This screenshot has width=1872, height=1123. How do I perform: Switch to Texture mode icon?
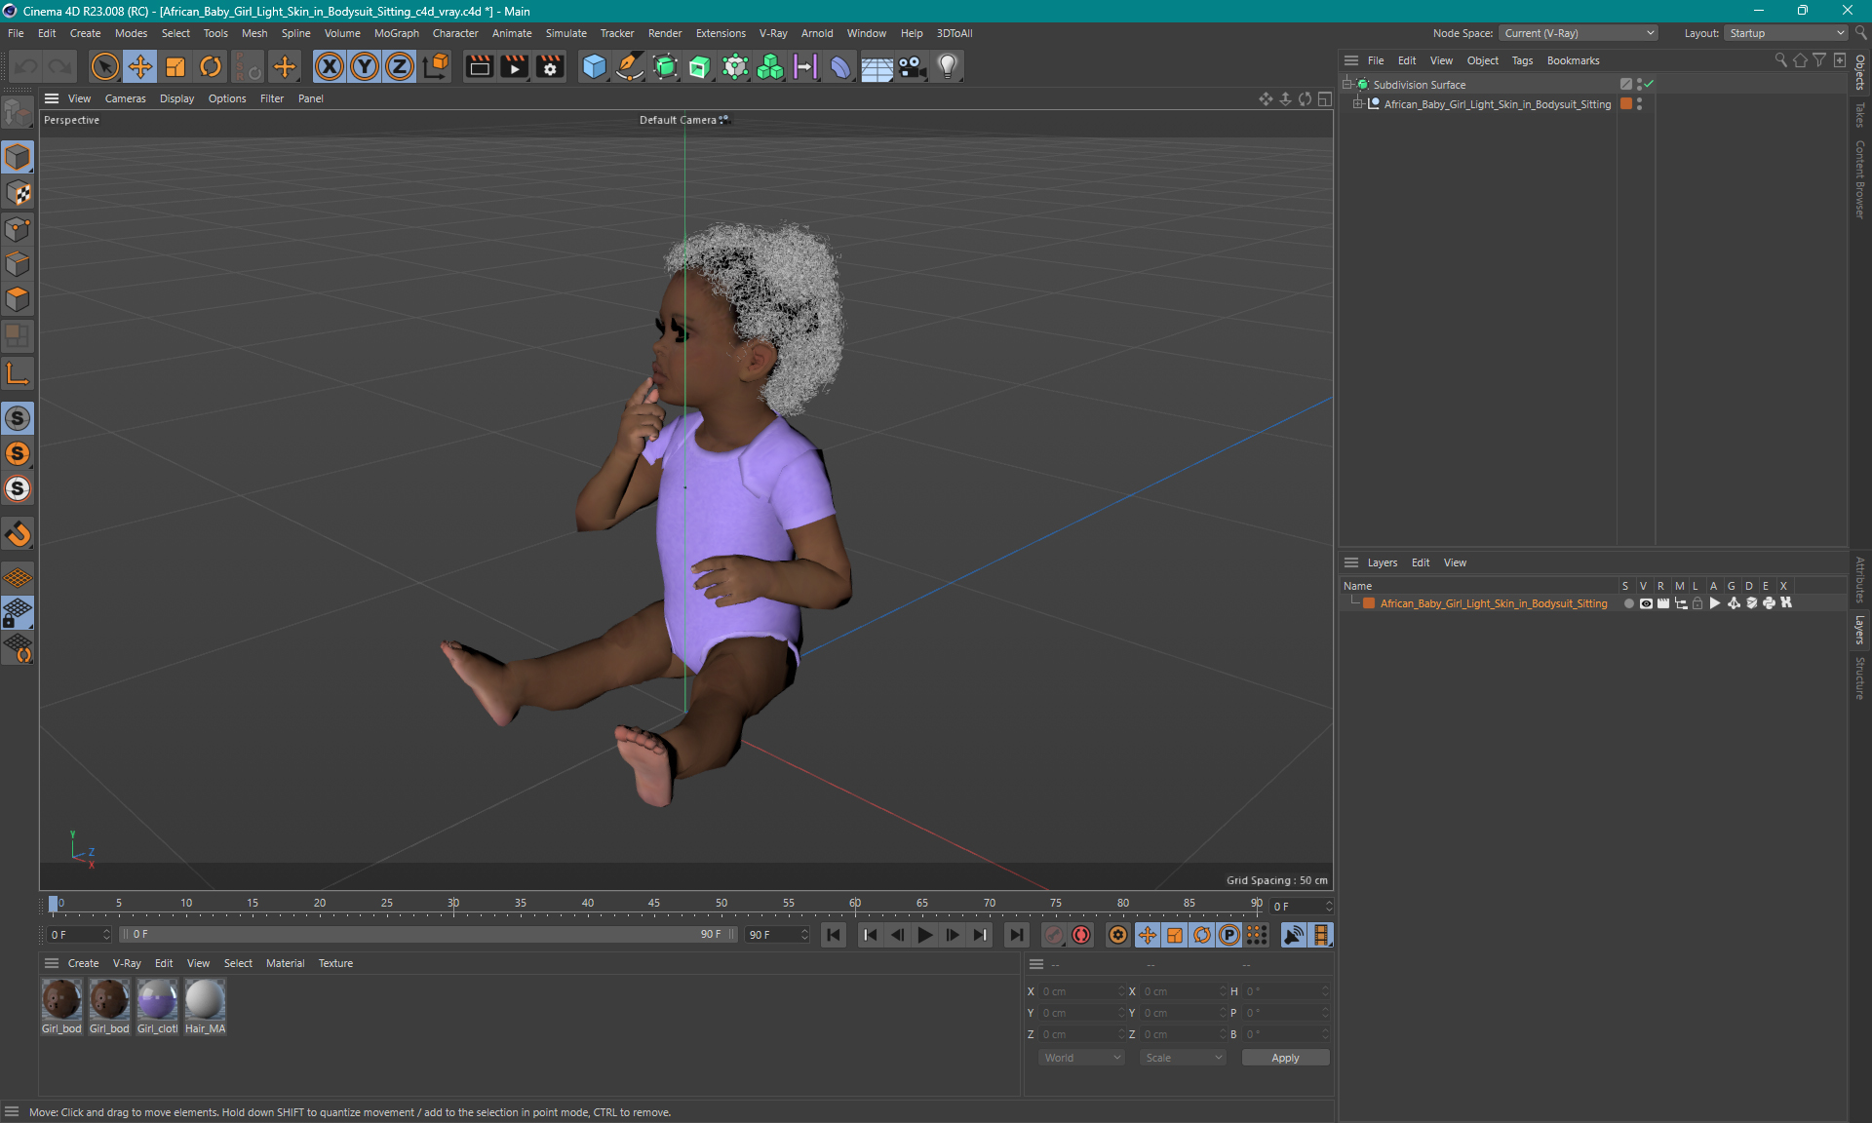click(18, 193)
